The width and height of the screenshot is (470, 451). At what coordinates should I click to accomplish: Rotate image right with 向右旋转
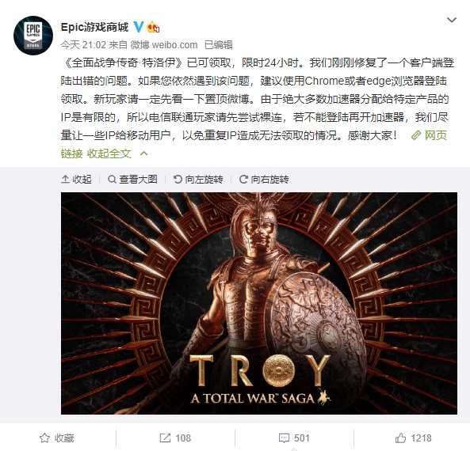pyautogui.click(x=264, y=180)
